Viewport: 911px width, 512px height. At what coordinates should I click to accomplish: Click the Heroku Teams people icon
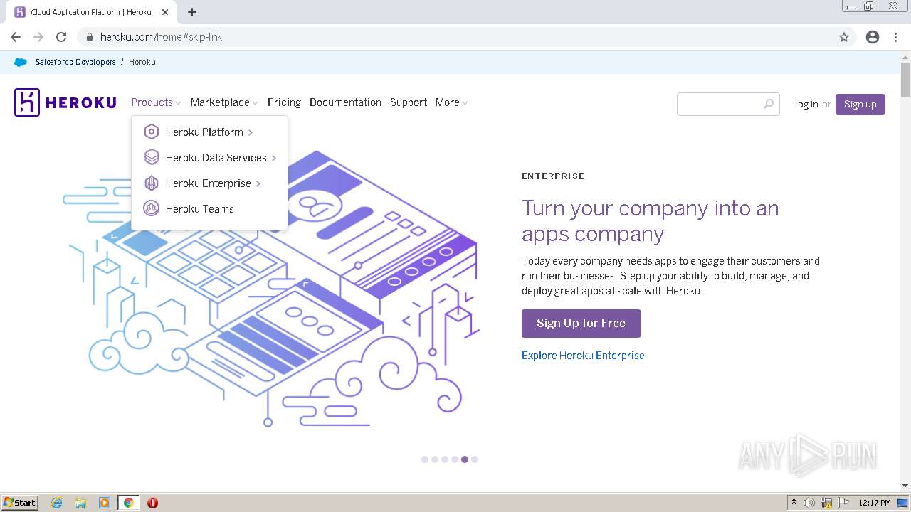(151, 208)
